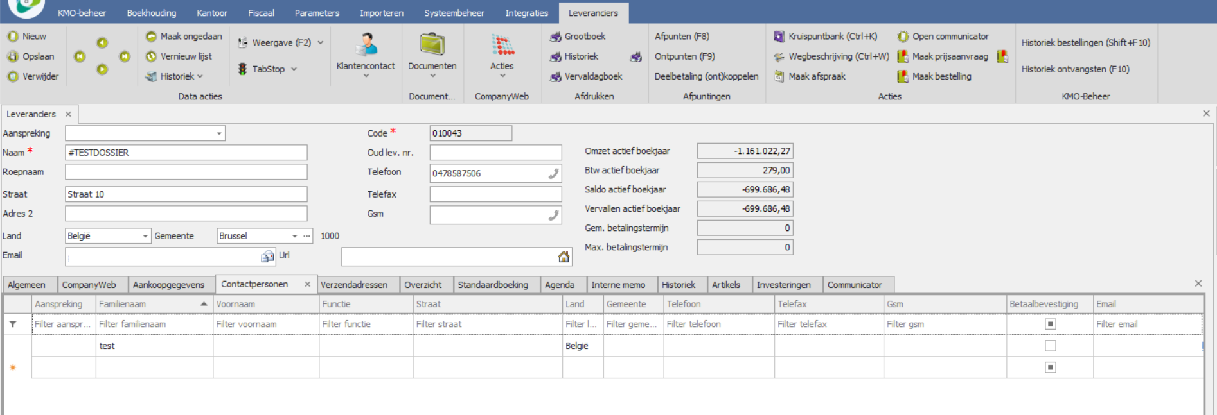1217x415 pixels.
Task: Click the phone icon in Telefoon field
Action: click(553, 173)
